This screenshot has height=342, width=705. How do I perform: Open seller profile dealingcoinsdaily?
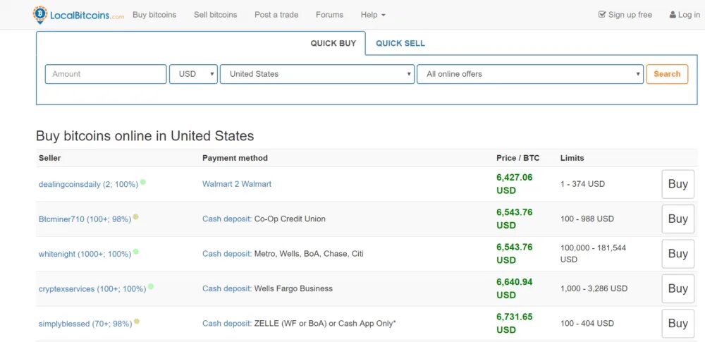tap(89, 185)
